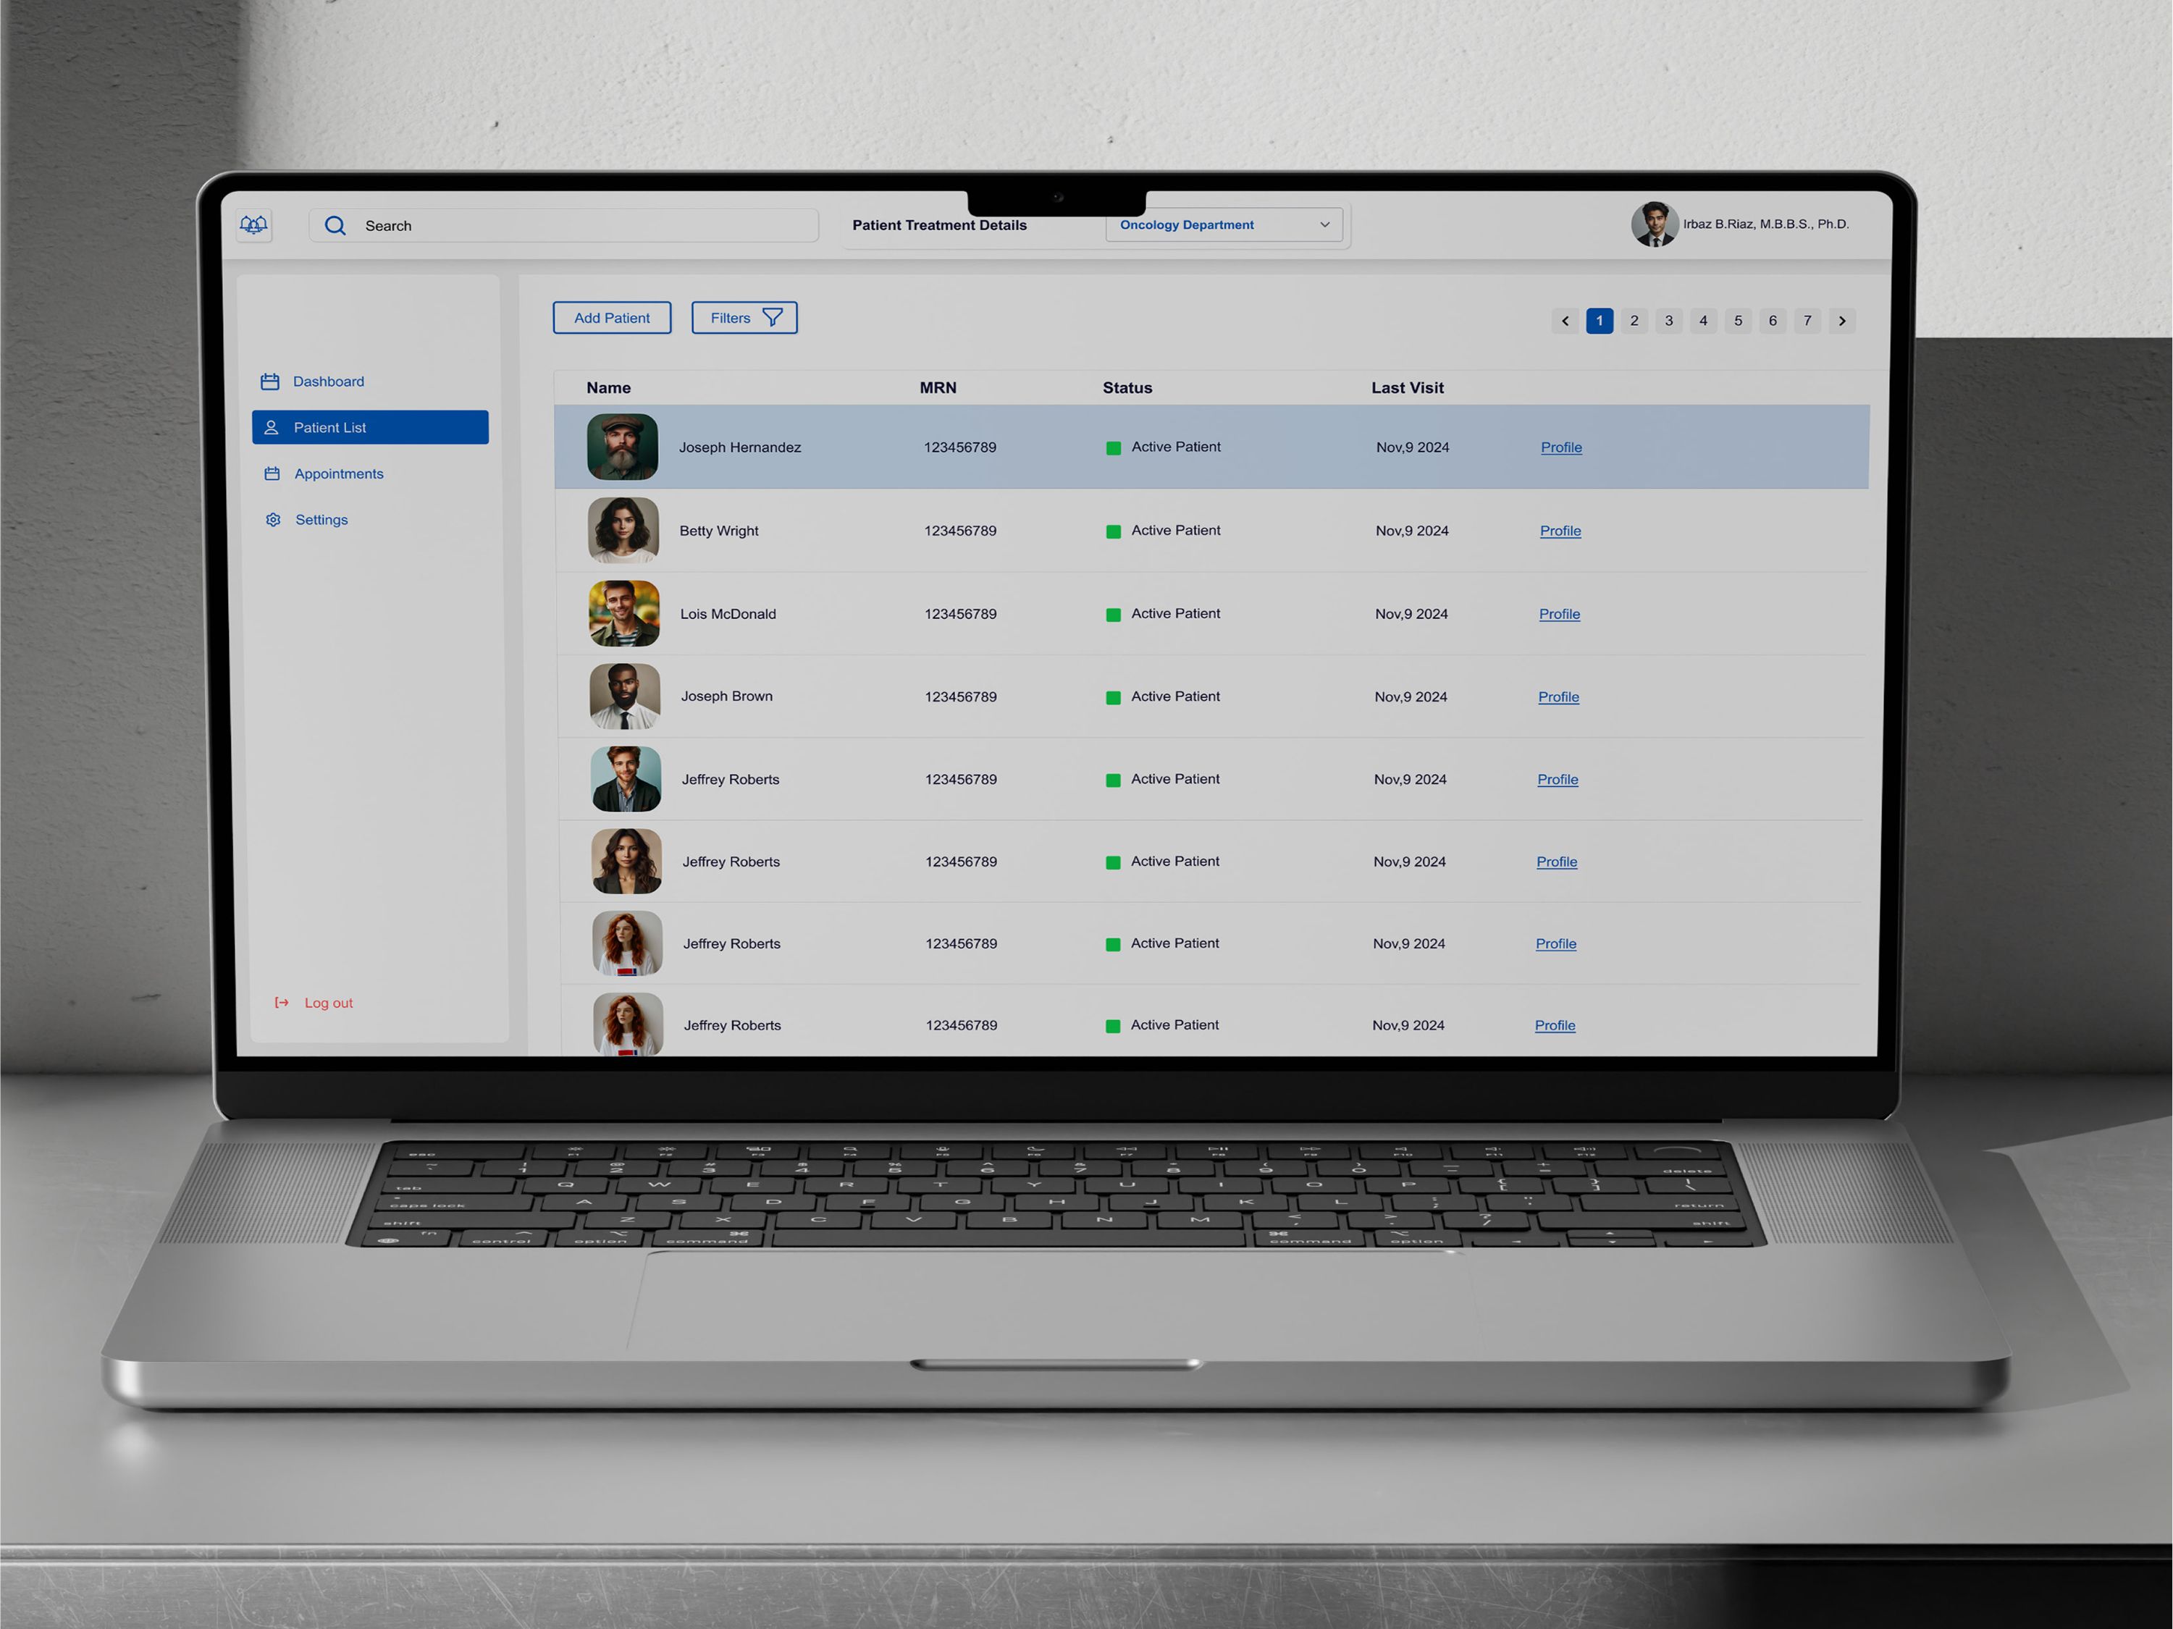Click the red Log out icon
The width and height of the screenshot is (2173, 1629).
point(282,1002)
